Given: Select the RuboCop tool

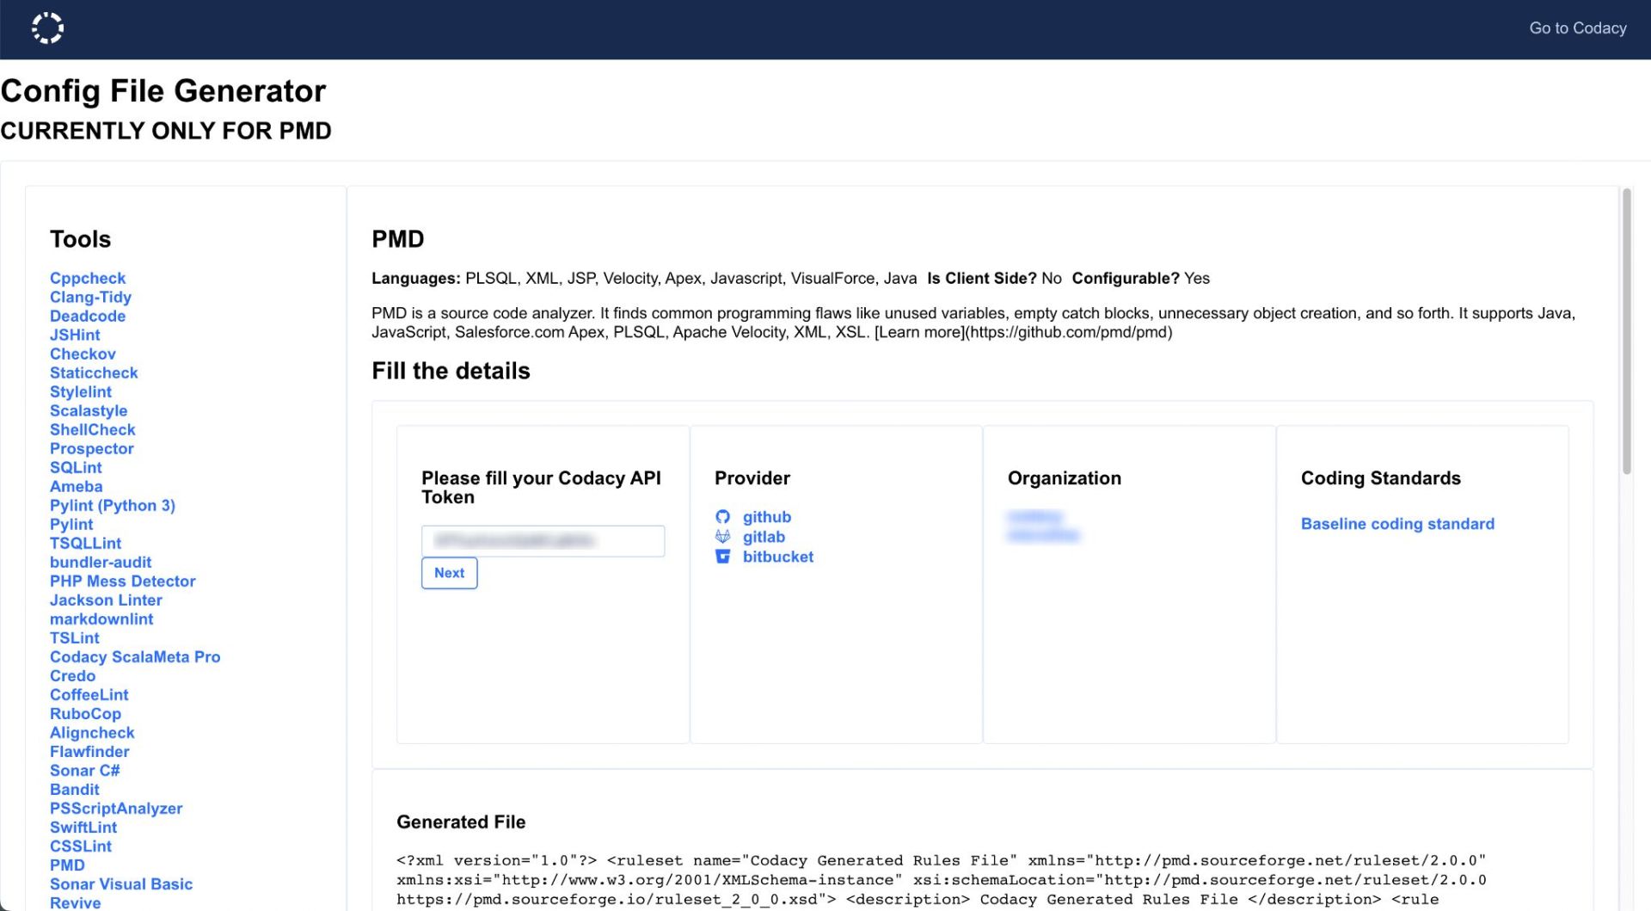Looking at the screenshot, I should pos(85,713).
